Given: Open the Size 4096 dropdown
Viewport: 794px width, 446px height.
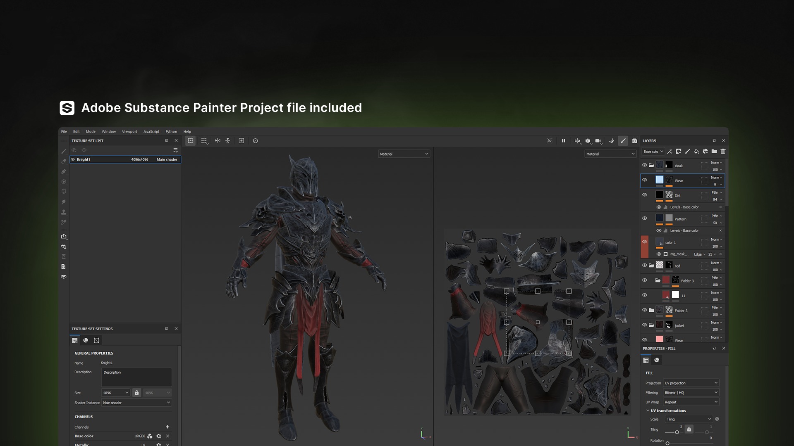Looking at the screenshot, I should pos(116,393).
